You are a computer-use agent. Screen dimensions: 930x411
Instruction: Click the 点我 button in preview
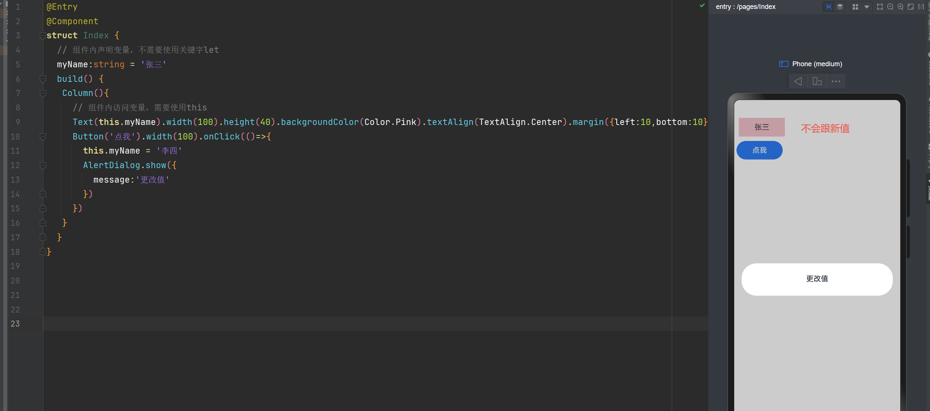[x=760, y=150]
